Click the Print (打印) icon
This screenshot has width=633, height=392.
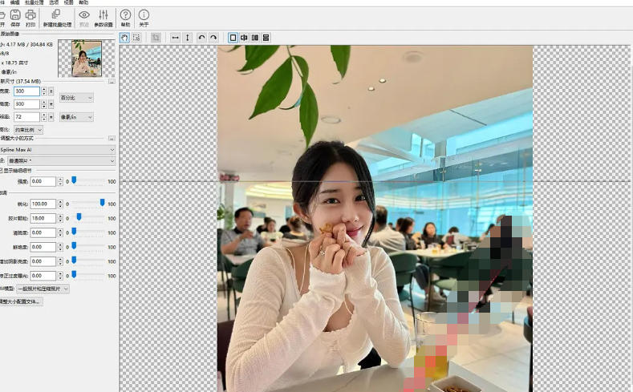point(30,18)
